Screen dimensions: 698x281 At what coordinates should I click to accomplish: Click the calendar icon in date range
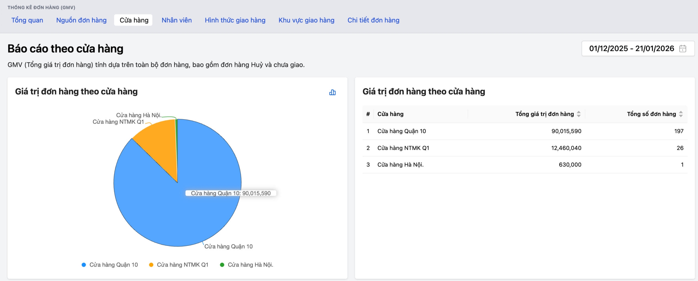682,49
